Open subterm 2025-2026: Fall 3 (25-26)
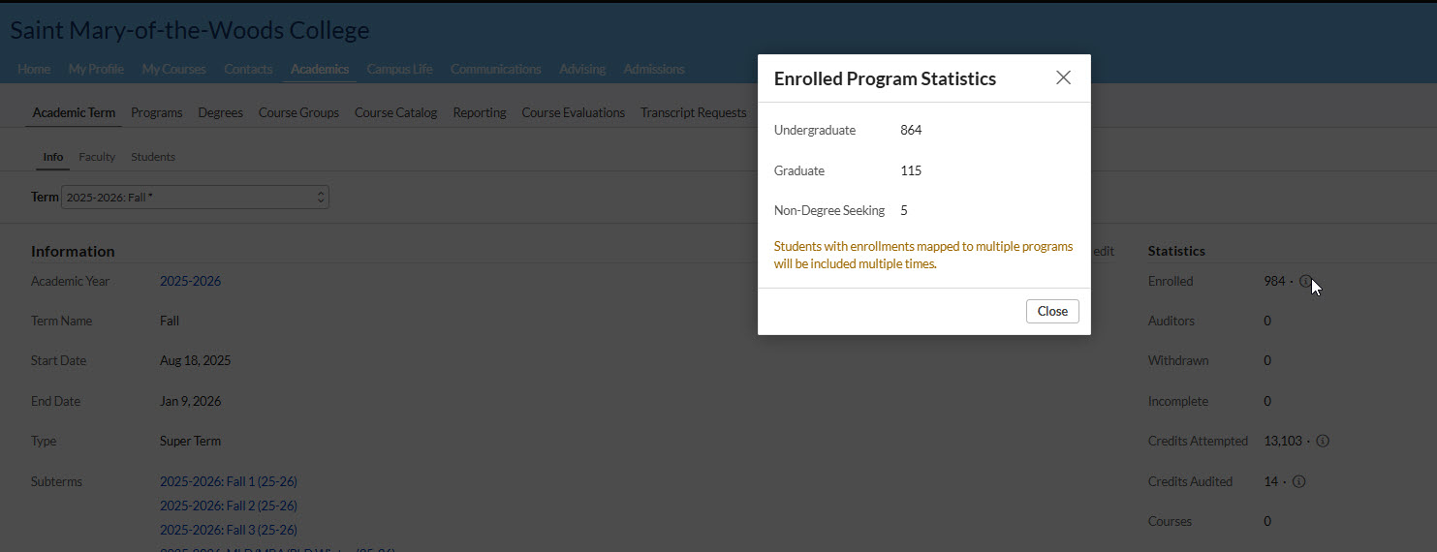 click(x=228, y=530)
